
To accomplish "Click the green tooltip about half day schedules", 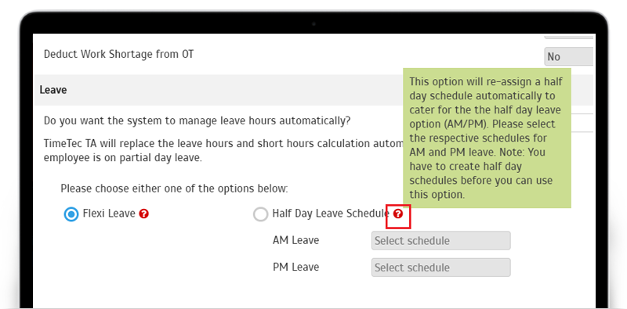I will (x=487, y=138).
